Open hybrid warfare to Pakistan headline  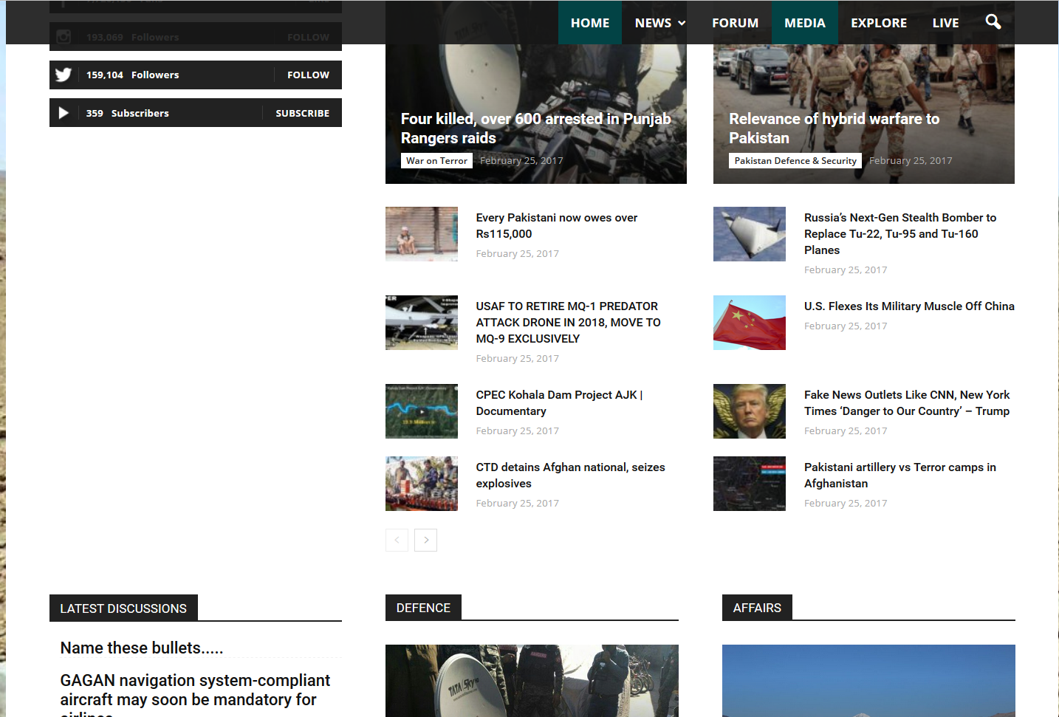[x=834, y=128]
